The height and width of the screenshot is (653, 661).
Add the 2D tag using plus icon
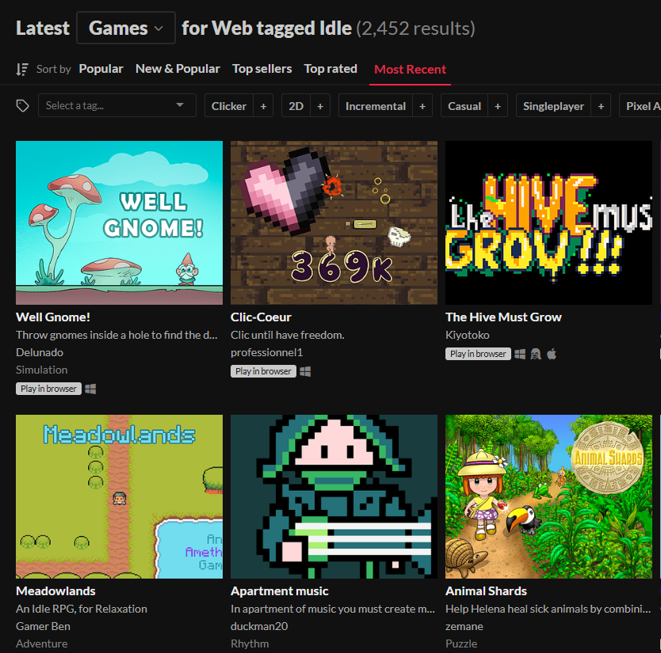pos(320,106)
